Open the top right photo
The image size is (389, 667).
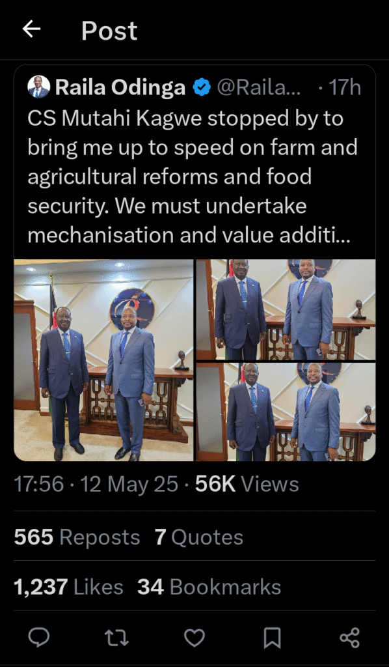click(x=286, y=309)
